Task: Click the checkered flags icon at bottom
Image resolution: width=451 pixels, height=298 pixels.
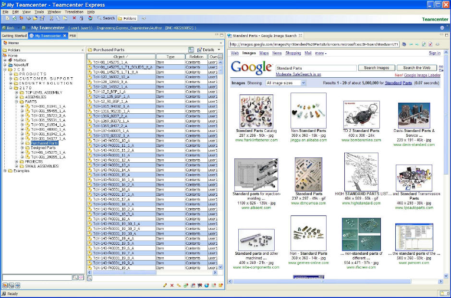Action: (200, 286)
